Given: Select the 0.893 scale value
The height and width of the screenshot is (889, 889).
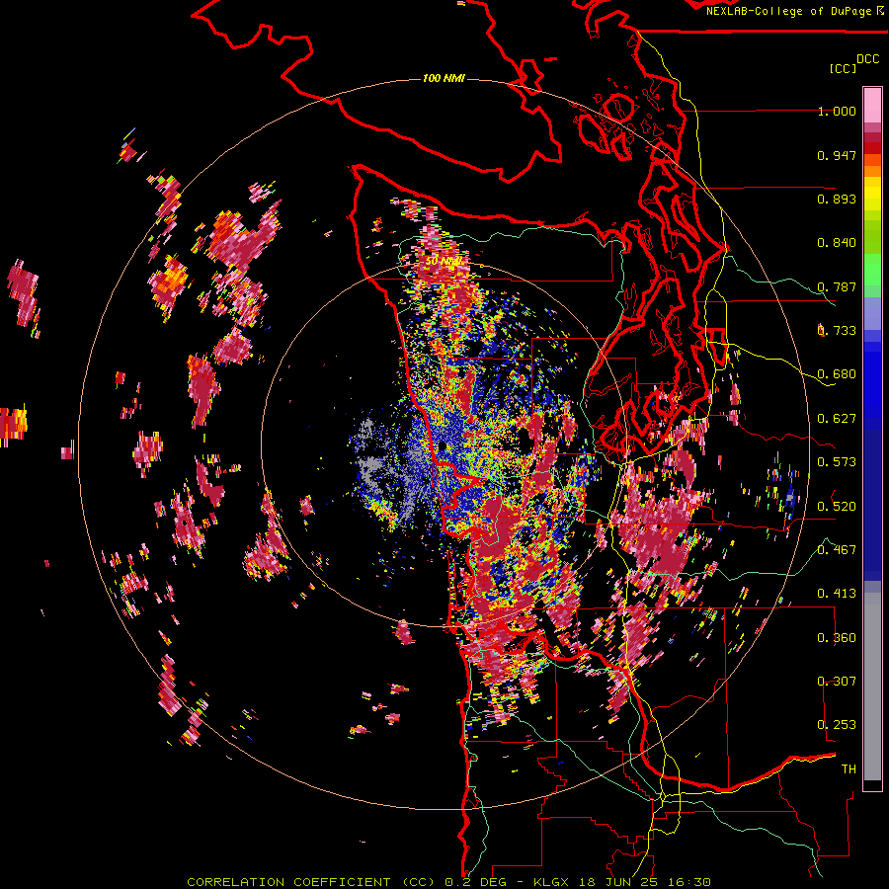Looking at the screenshot, I should point(837,199).
